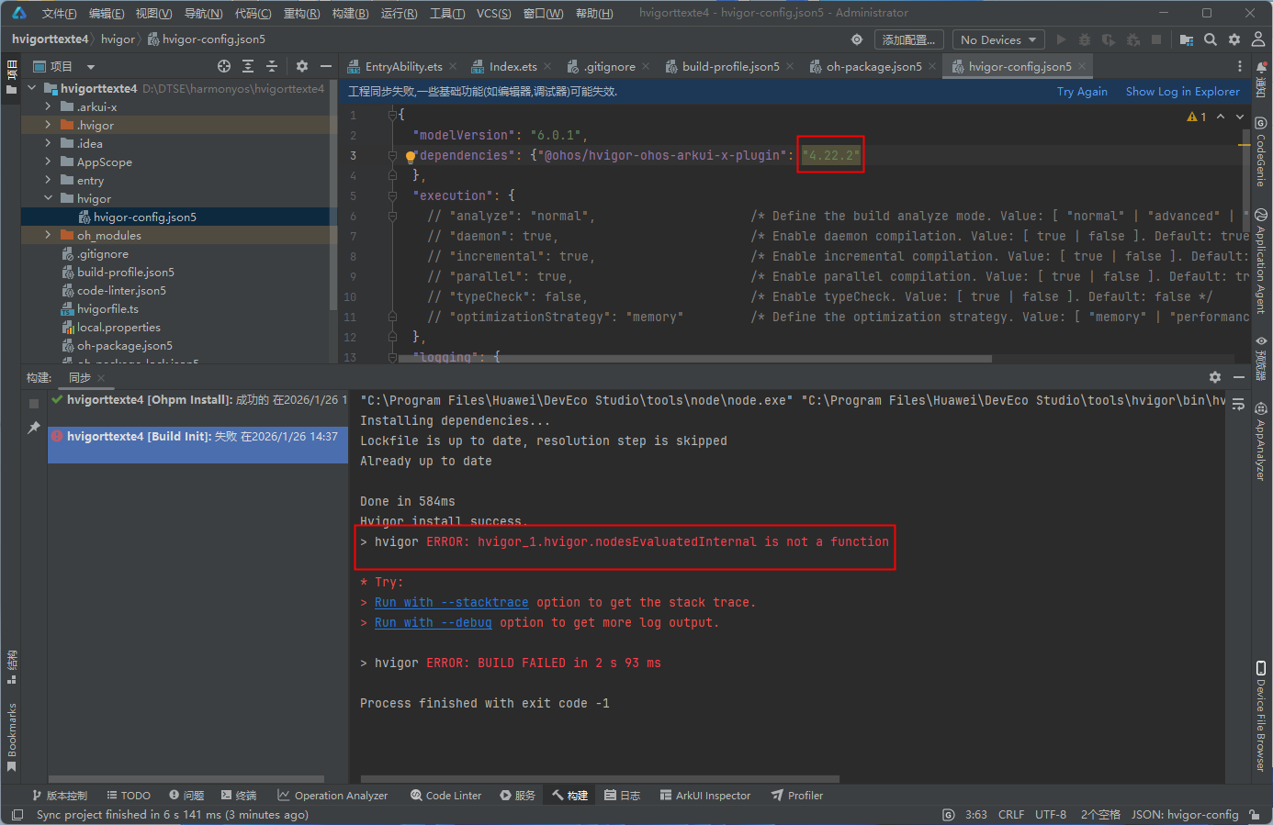Click the locate target icon in project panel
This screenshot has width=1273, height=825.
(224, 66)
